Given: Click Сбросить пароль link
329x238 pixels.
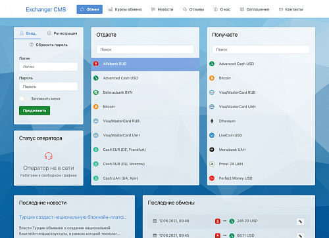Looking at the screenshot, I should (49, 45).
